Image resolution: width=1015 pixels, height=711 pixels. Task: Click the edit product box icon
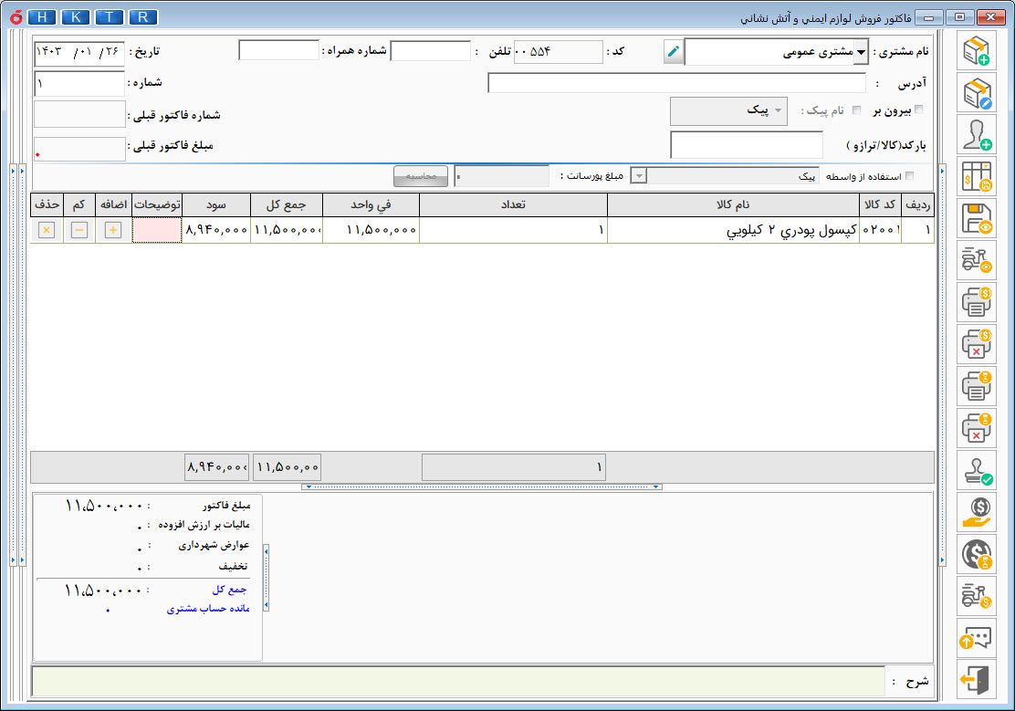coord(976,92)
